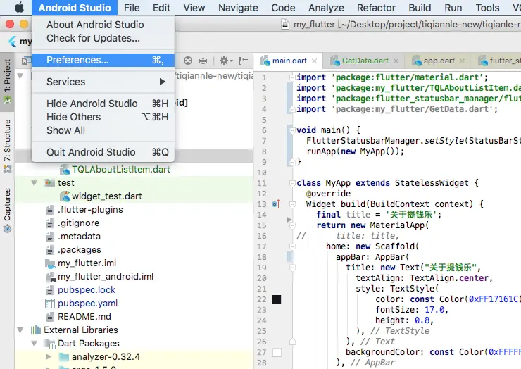Viewport: 521px width, 369px height.
Task: Choose Quit Android Studio
Action: [x=103, y=152]
